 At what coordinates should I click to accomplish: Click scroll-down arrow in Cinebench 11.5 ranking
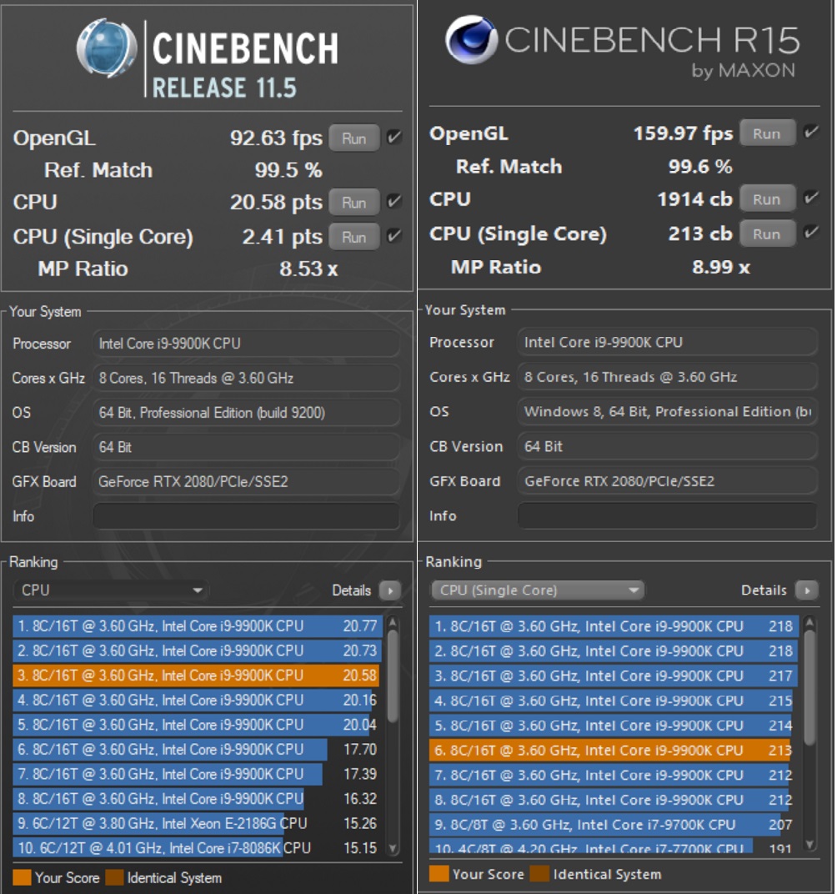pyautogui.click(x=393, y=849)
